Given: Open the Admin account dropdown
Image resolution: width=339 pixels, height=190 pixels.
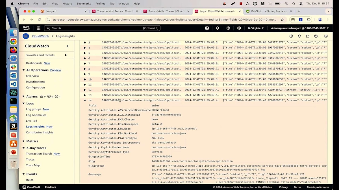Looking at the screenshot, I should pos(300,28).
